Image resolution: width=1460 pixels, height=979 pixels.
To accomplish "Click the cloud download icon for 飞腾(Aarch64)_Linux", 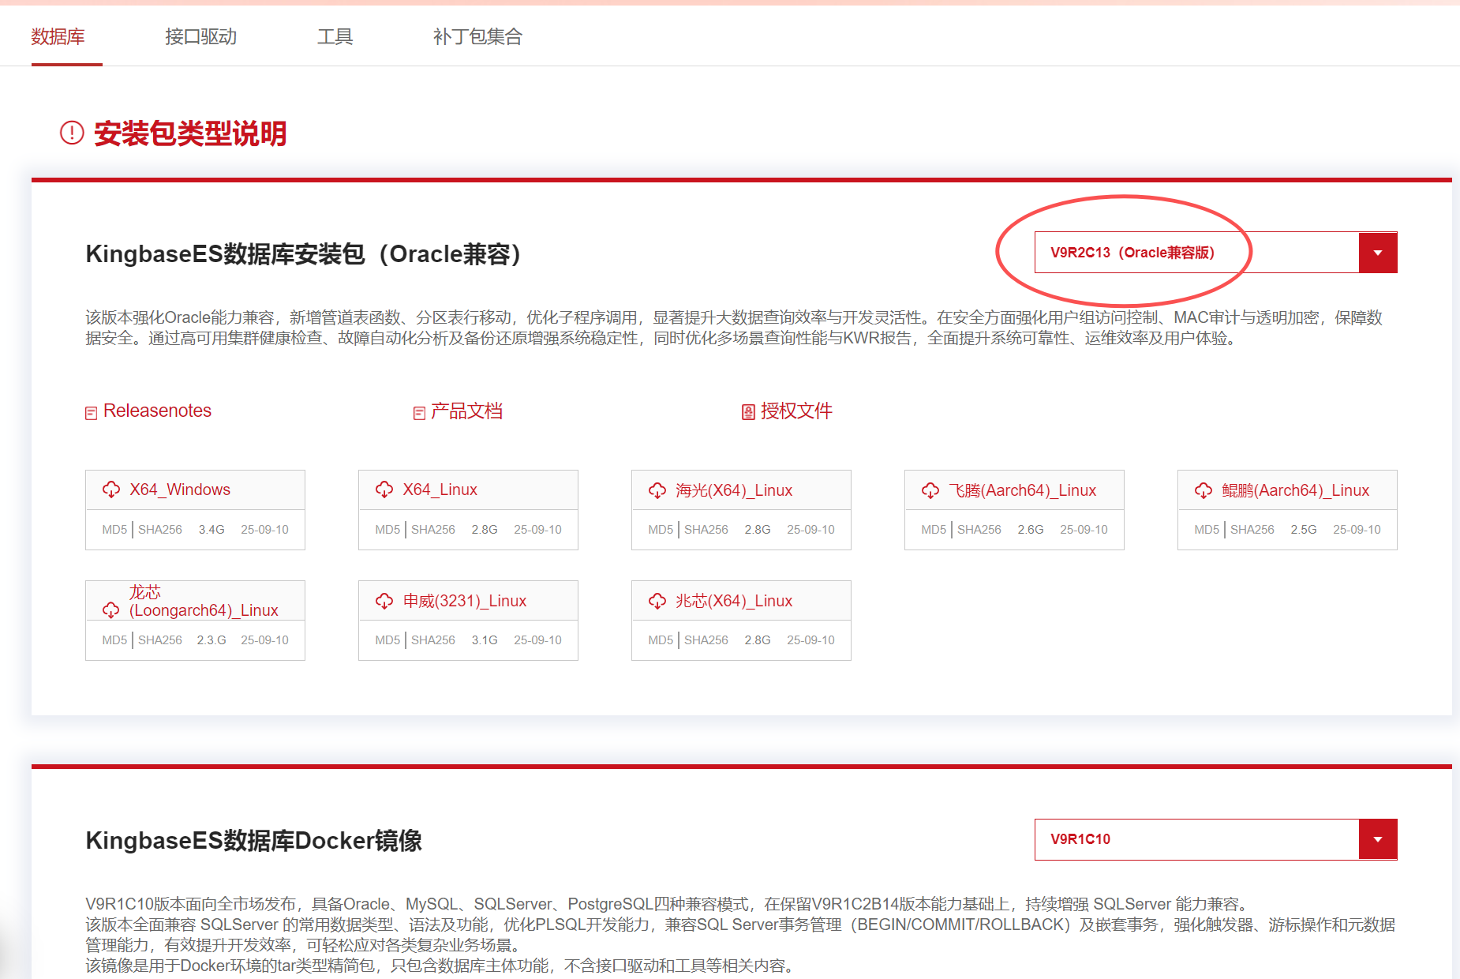I will [930, 490].
